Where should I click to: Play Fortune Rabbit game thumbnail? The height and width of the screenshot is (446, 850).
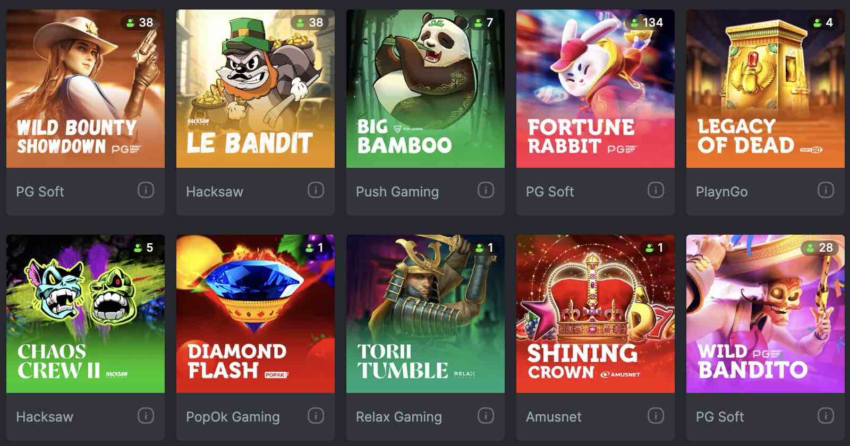tap(596, 89)
